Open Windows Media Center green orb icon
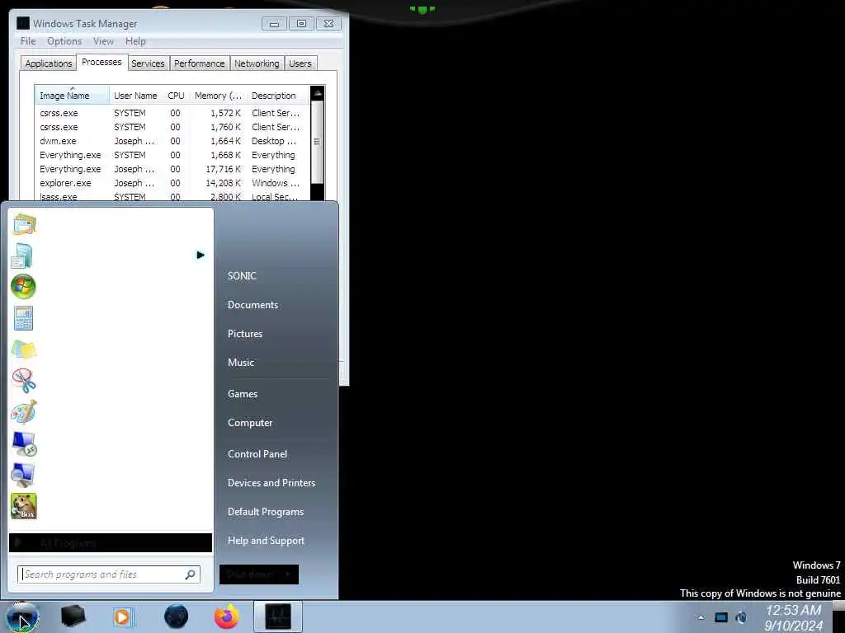Screen dimensions: 845x633 pyautogui.click(x=23, y=286)
